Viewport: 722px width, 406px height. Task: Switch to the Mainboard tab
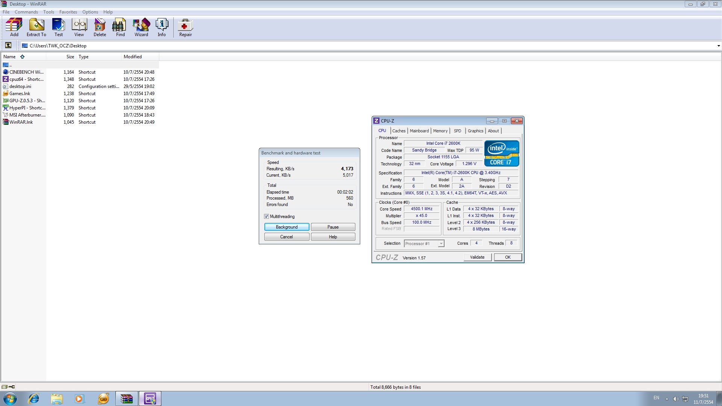click(x=419, y=131)
